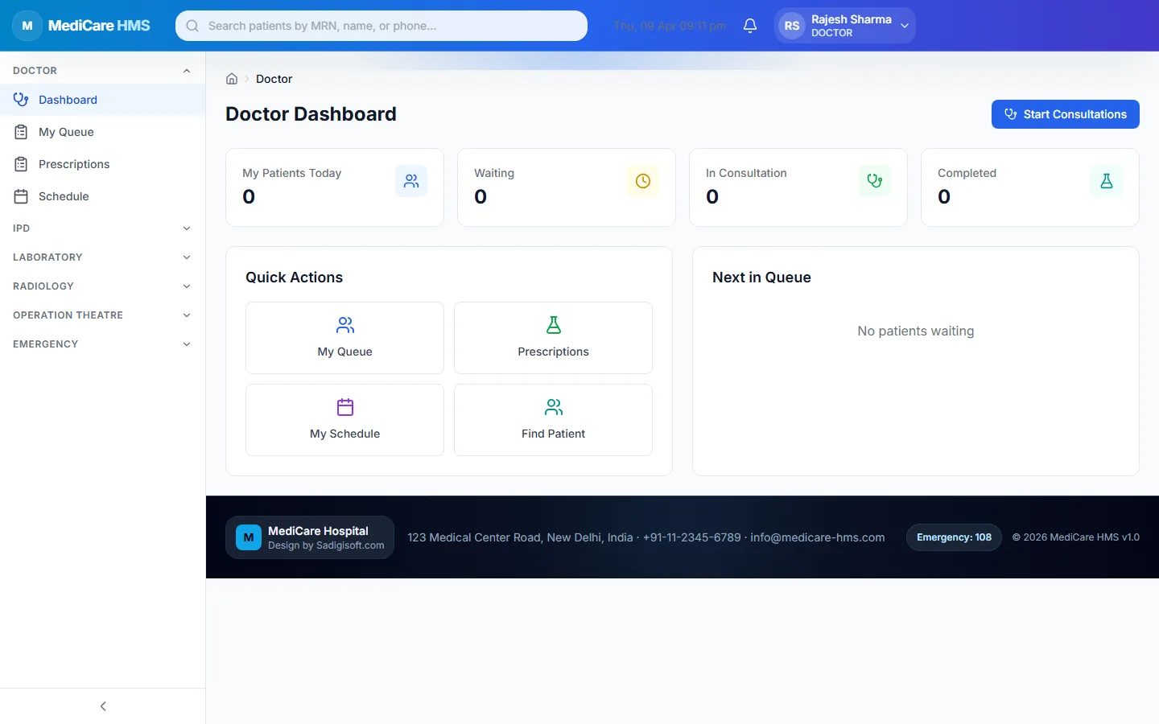1159x724 pixels.
Task: Open the notifications bell
Action: coord(750,26)
